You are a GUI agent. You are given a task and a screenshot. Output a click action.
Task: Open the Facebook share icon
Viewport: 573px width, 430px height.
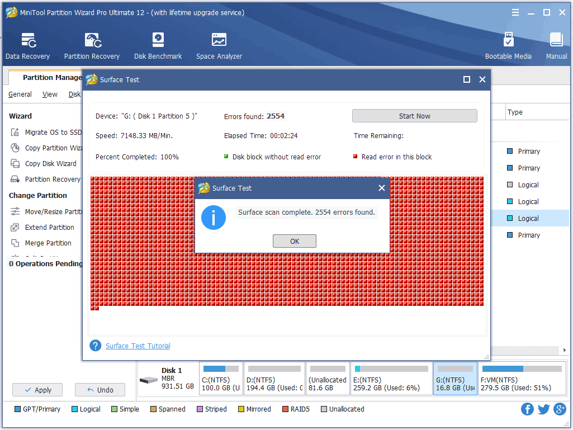click(527, 409)
